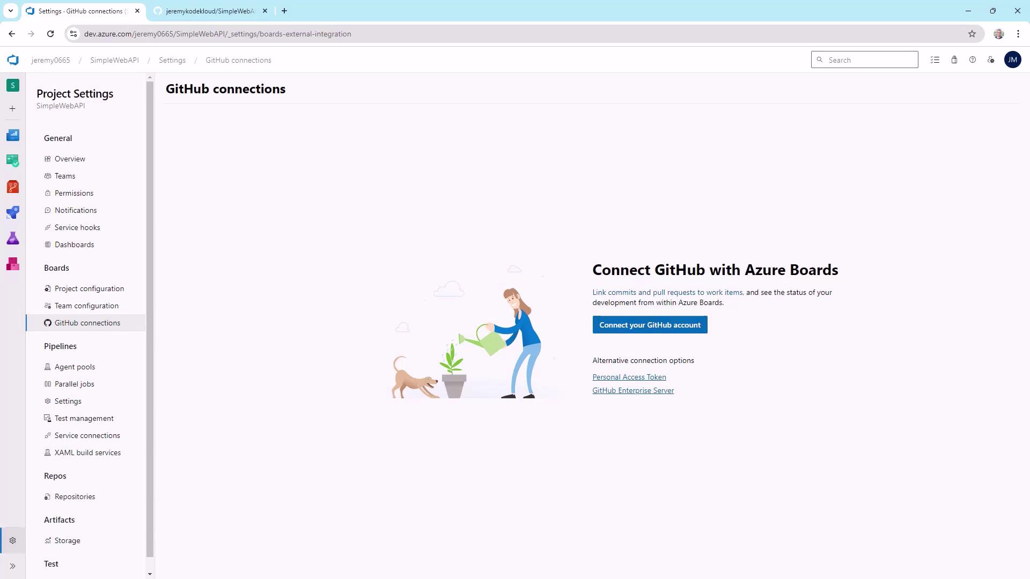Open Artifacts hub icon in left rail
The width and height of the screenshot is (1030, 579).
(13, 264)
